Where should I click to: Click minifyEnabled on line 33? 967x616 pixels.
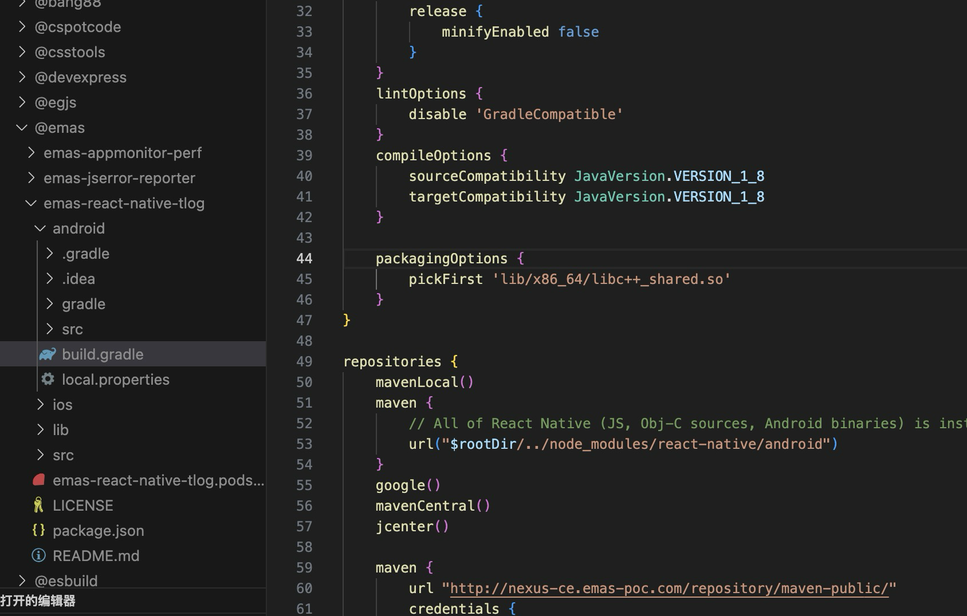click(495, 31)
